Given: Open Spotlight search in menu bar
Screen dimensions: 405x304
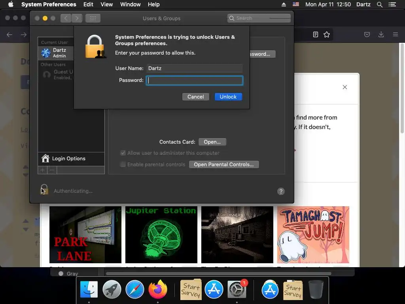Looking at the screenshot, I should 379,4.
